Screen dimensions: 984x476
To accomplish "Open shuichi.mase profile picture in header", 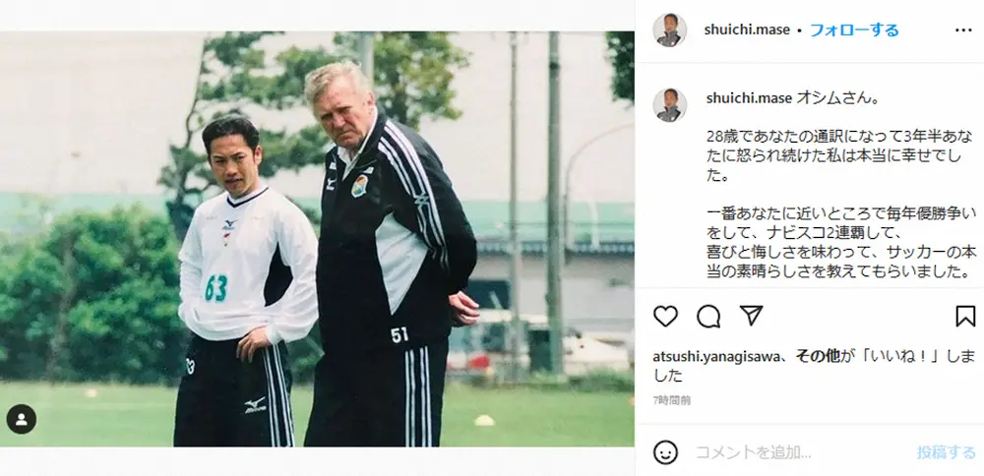I will tap(669, 30).
